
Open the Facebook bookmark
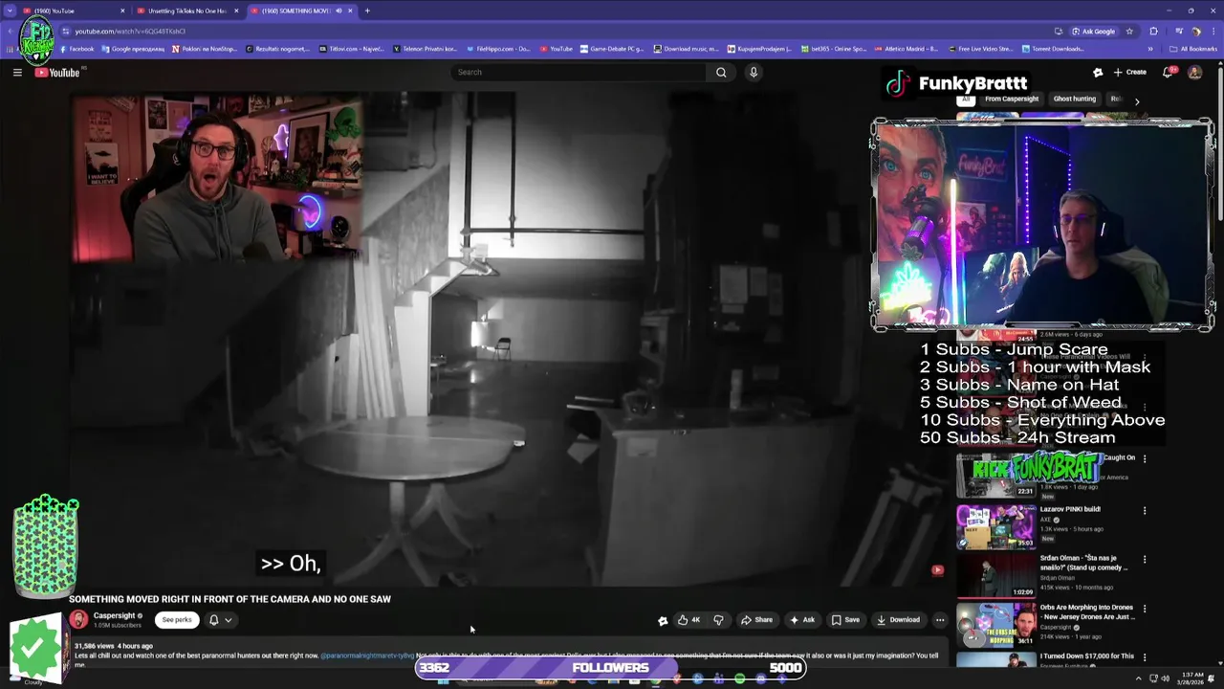tap(77, 49)
